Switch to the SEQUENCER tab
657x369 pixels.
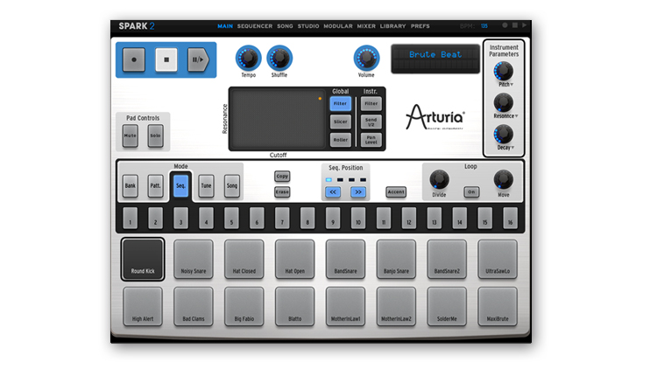(255, 26)
